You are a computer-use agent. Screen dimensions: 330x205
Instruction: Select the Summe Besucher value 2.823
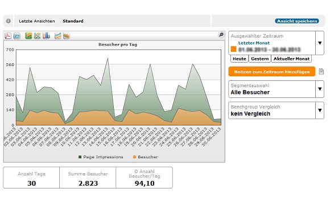pos(88,183)
